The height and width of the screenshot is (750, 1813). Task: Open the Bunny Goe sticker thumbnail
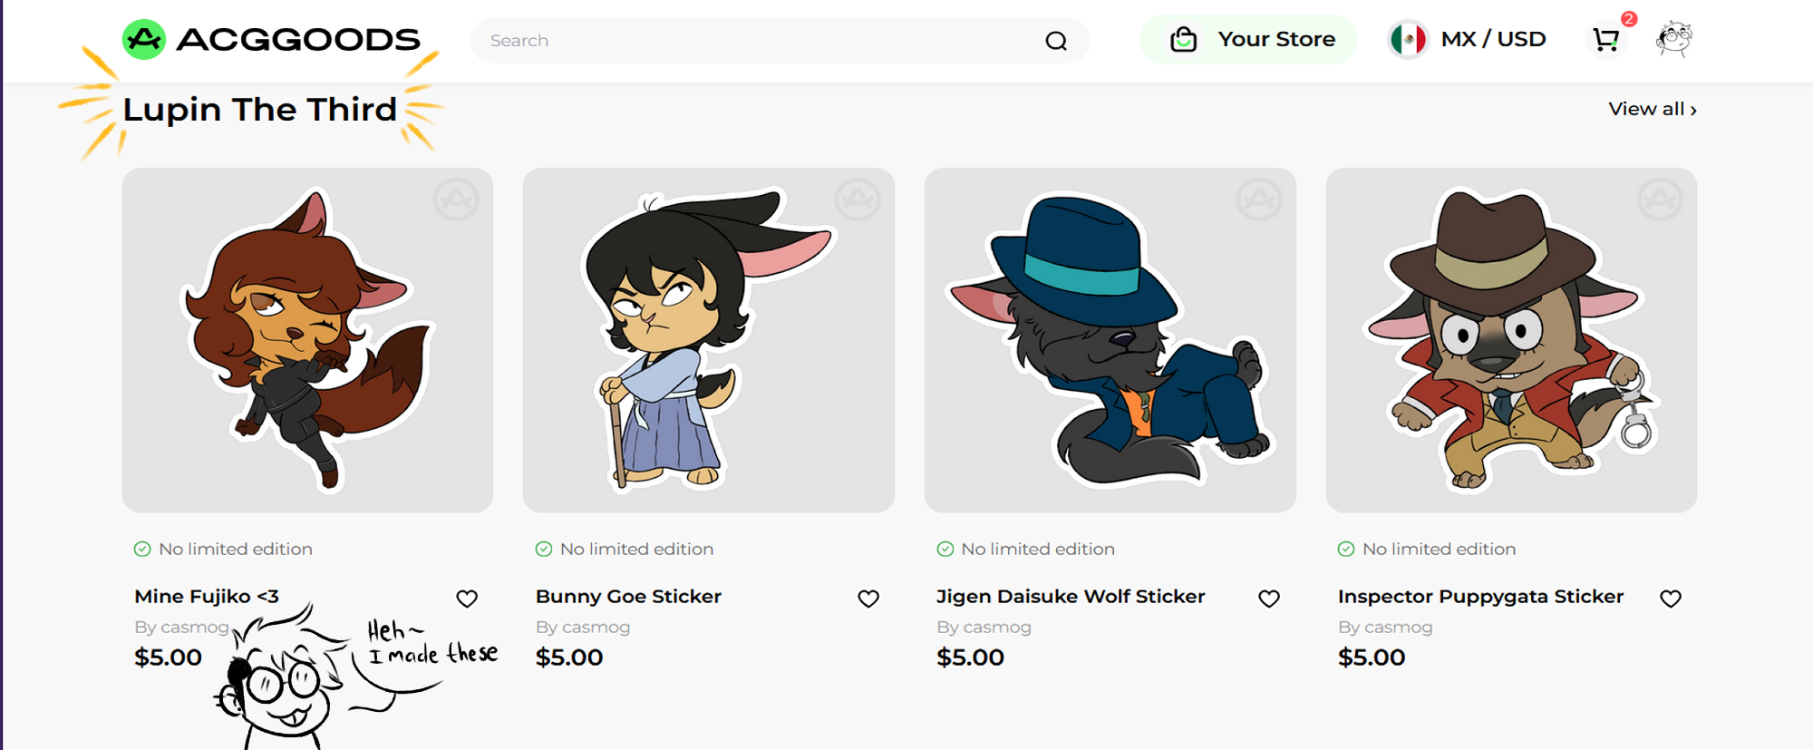[708, 340]
